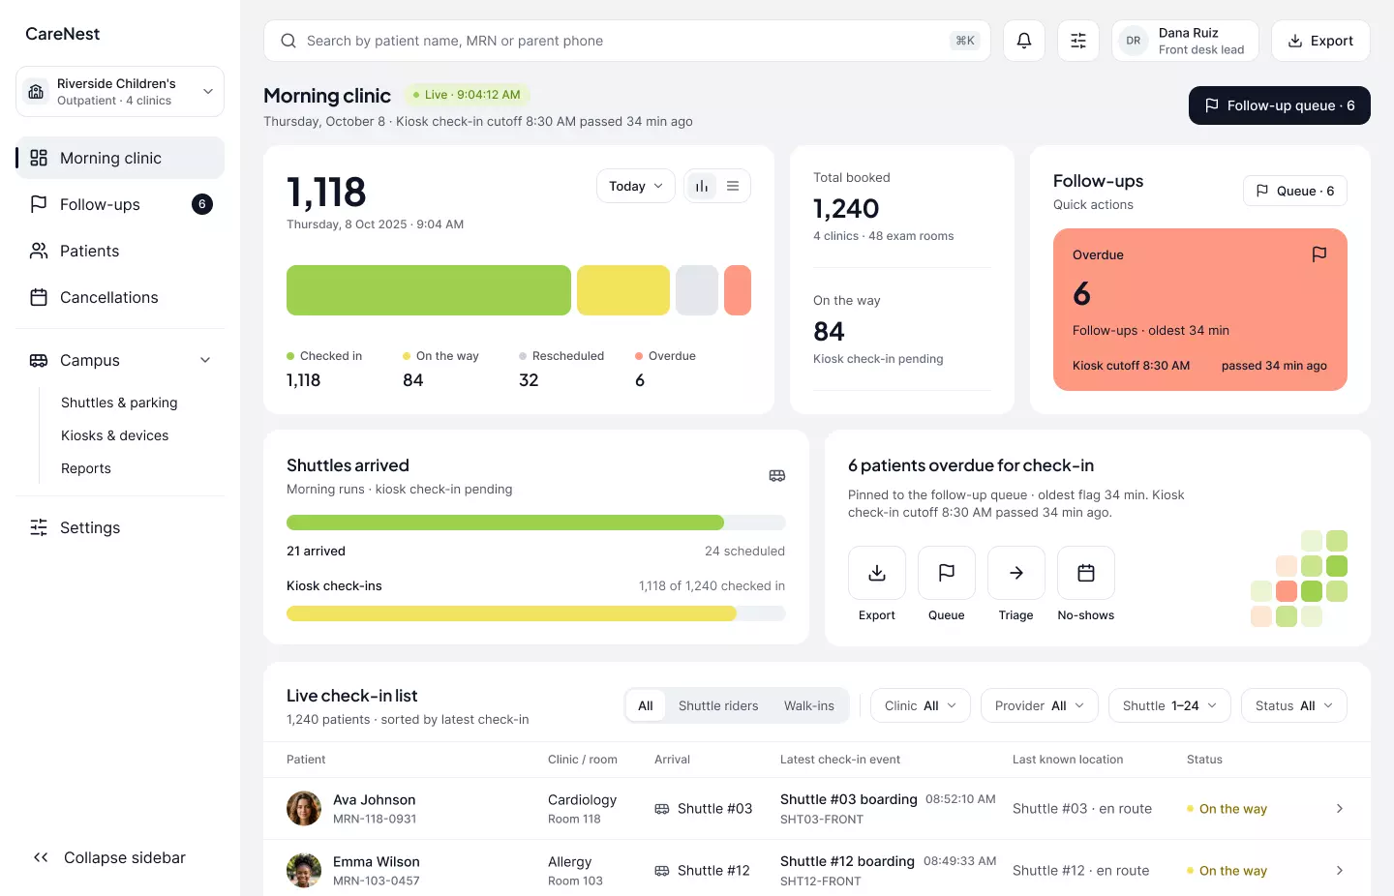This screenshot has height=896, width=1394.
Task: Open the Clinic All filter dropdown
Action: click(x=921, y=705)
